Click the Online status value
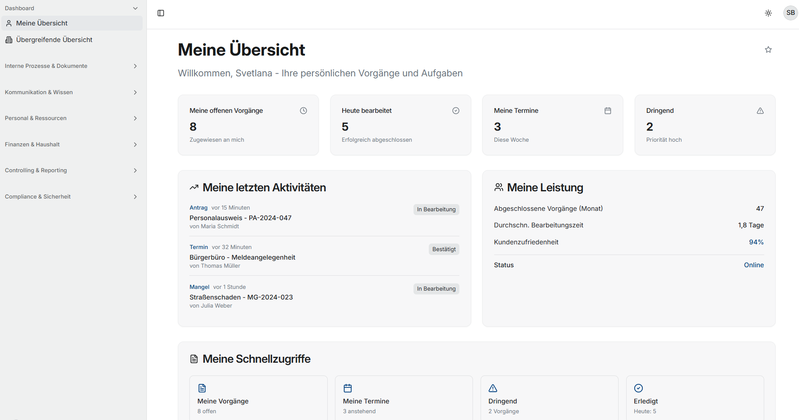799x420 pixels. (x=754, y=265)
